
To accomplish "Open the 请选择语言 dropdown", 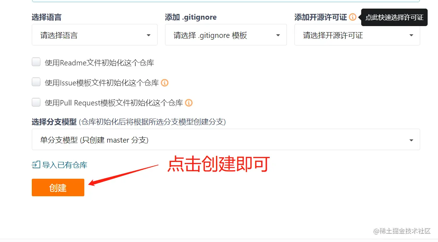I will [x=95, y=35].
